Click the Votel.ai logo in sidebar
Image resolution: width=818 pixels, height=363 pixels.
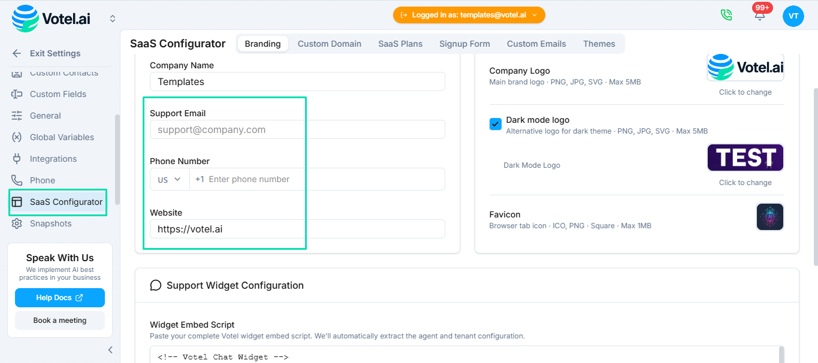click(51, 18)
